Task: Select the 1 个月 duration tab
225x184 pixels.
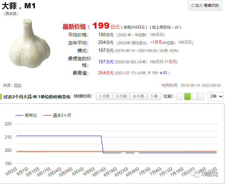Action: [104, 96]
